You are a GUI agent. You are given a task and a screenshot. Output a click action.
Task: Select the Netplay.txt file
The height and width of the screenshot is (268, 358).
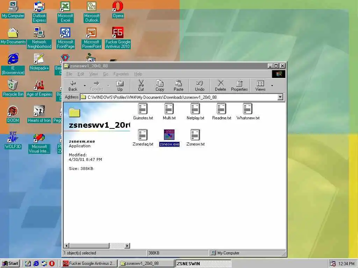tap(195, 111)
